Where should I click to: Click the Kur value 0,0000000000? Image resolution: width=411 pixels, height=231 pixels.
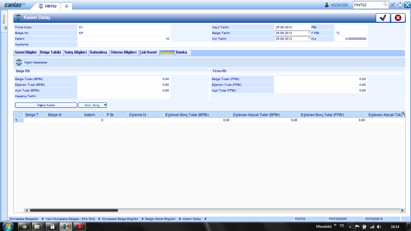pos(351,38)
